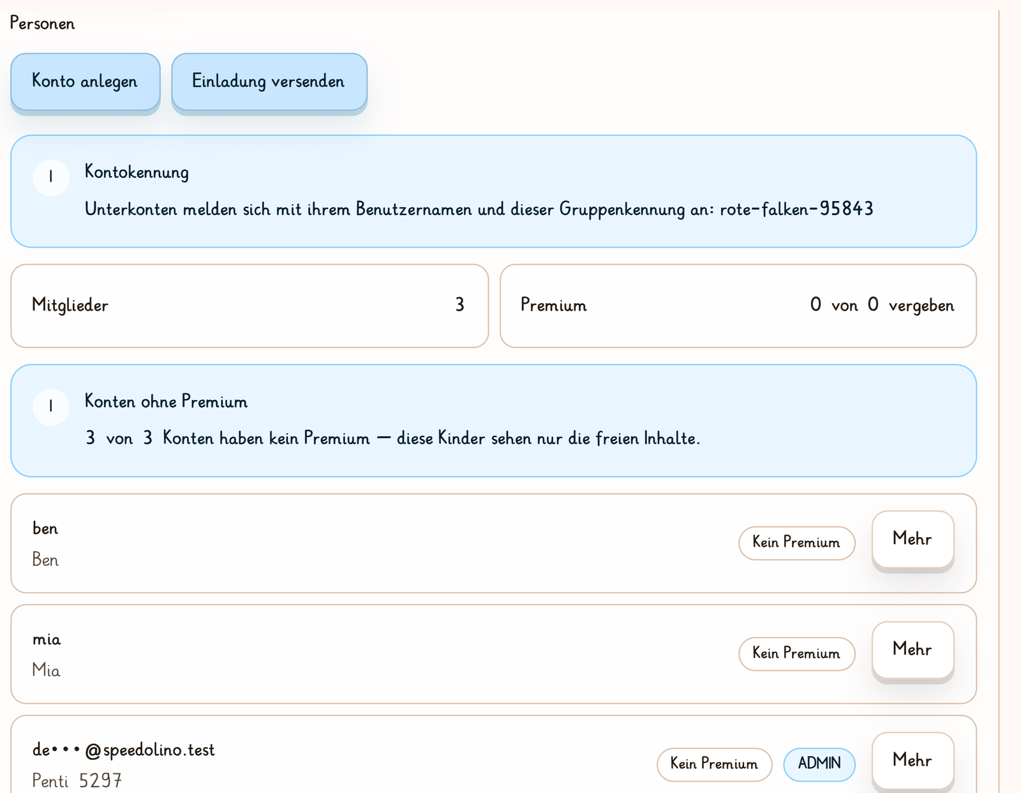Click the display name Ben

pyautogui.click(x=45, y=560)
